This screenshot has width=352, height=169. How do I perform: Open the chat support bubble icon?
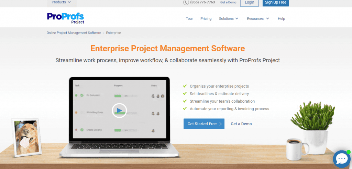[342, 159]
